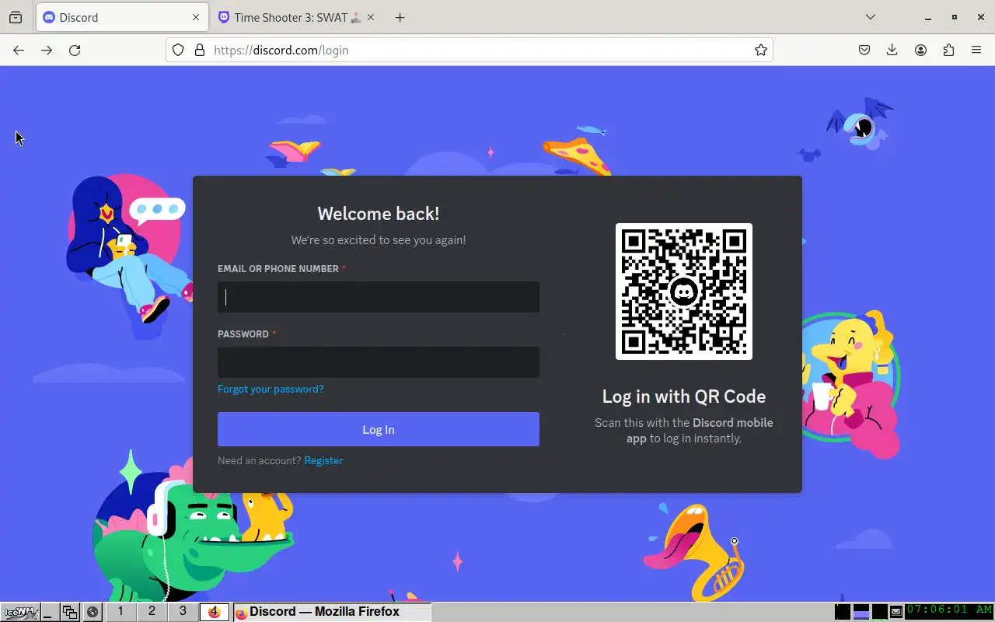
Task: Open the window list taskbar icon
Action: (x=70, y=612)
